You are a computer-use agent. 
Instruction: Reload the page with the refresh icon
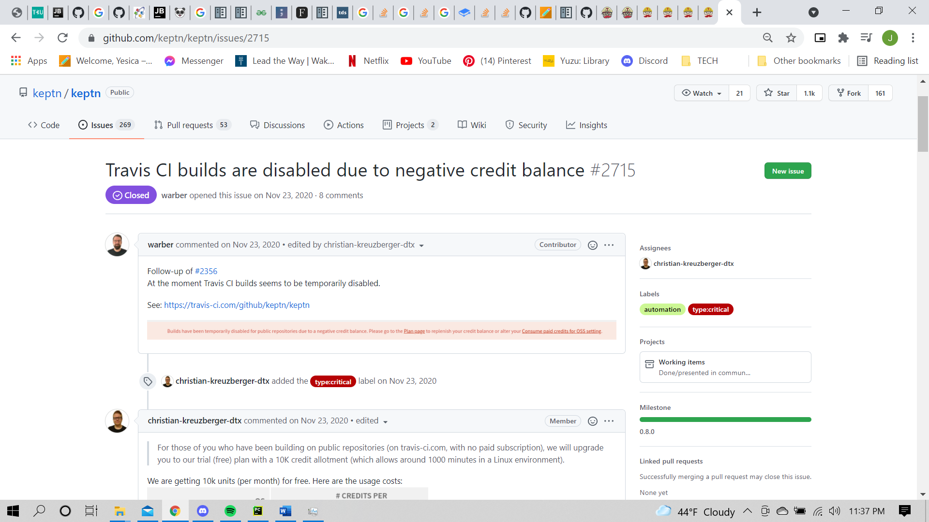[62, 38]
